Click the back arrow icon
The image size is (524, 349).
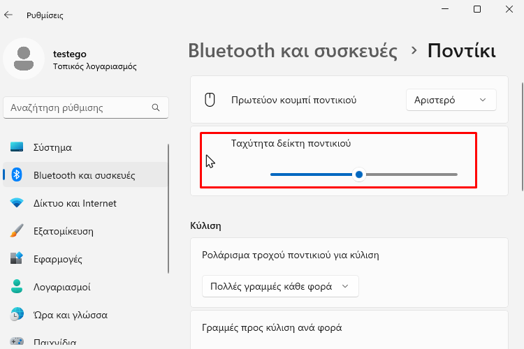[8, 15]
